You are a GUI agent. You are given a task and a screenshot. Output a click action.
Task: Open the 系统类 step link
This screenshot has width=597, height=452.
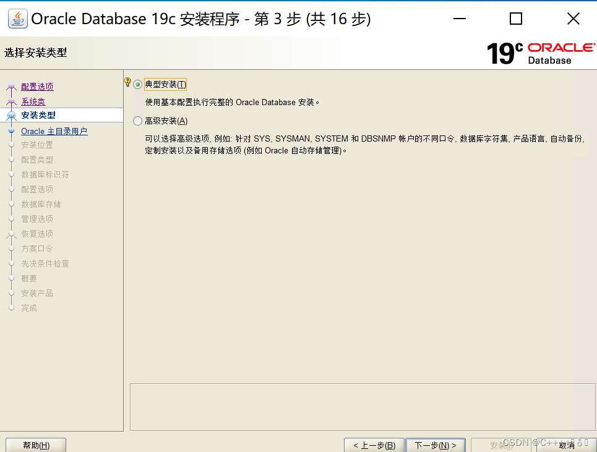pos(33,101)
